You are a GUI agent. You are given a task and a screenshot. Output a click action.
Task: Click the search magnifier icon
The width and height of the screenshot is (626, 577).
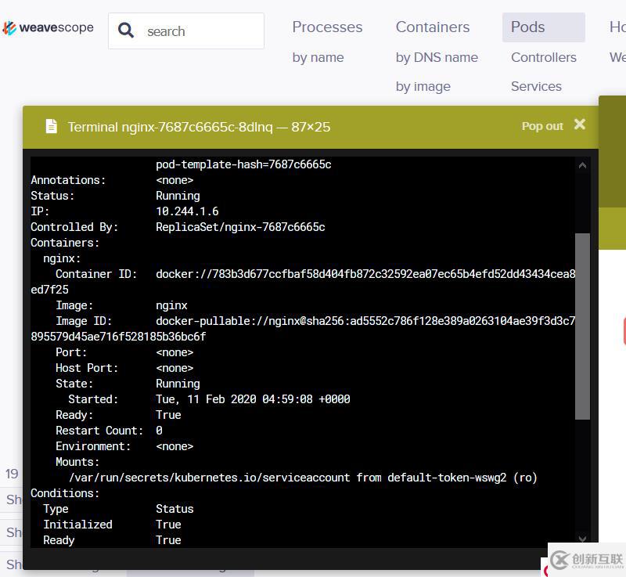[125, 30]
